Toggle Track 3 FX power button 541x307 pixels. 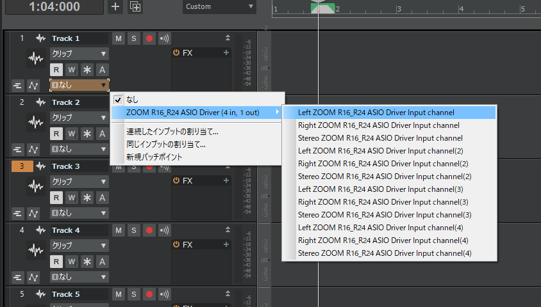176,181
